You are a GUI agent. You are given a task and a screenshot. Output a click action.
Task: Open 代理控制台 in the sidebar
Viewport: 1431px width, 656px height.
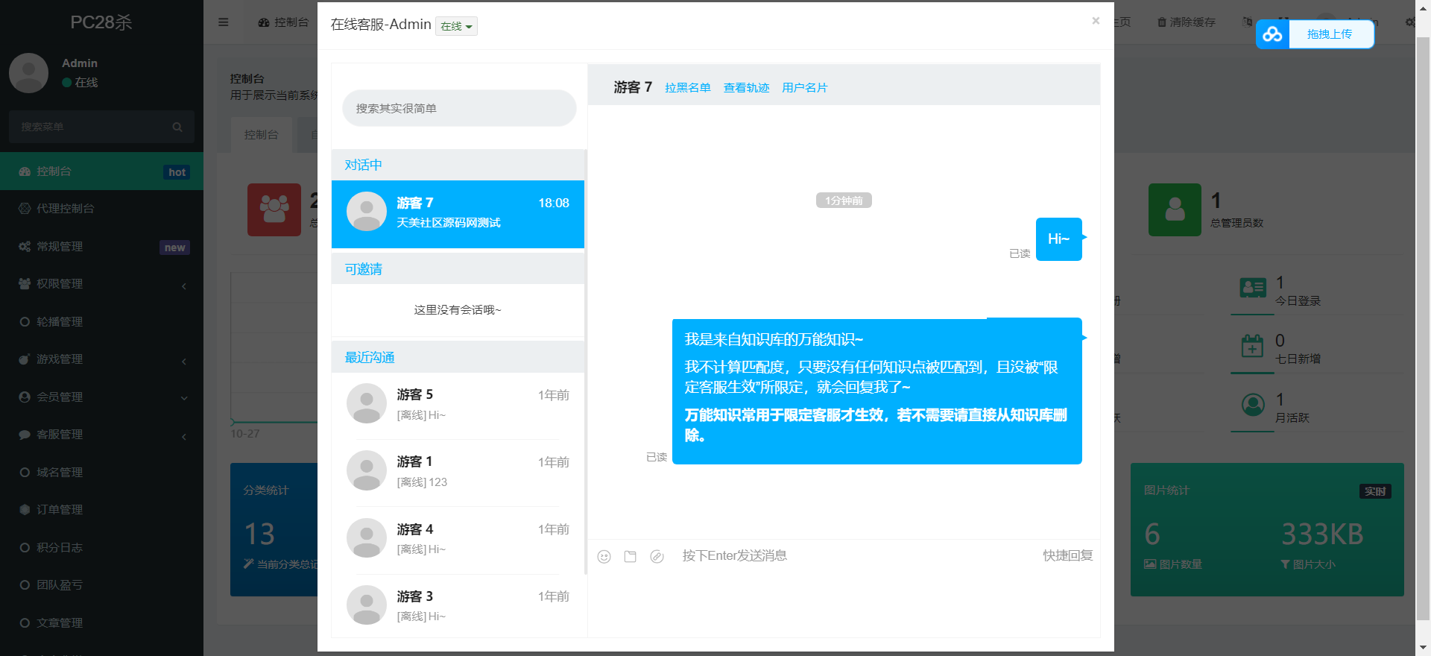(66, 209)
